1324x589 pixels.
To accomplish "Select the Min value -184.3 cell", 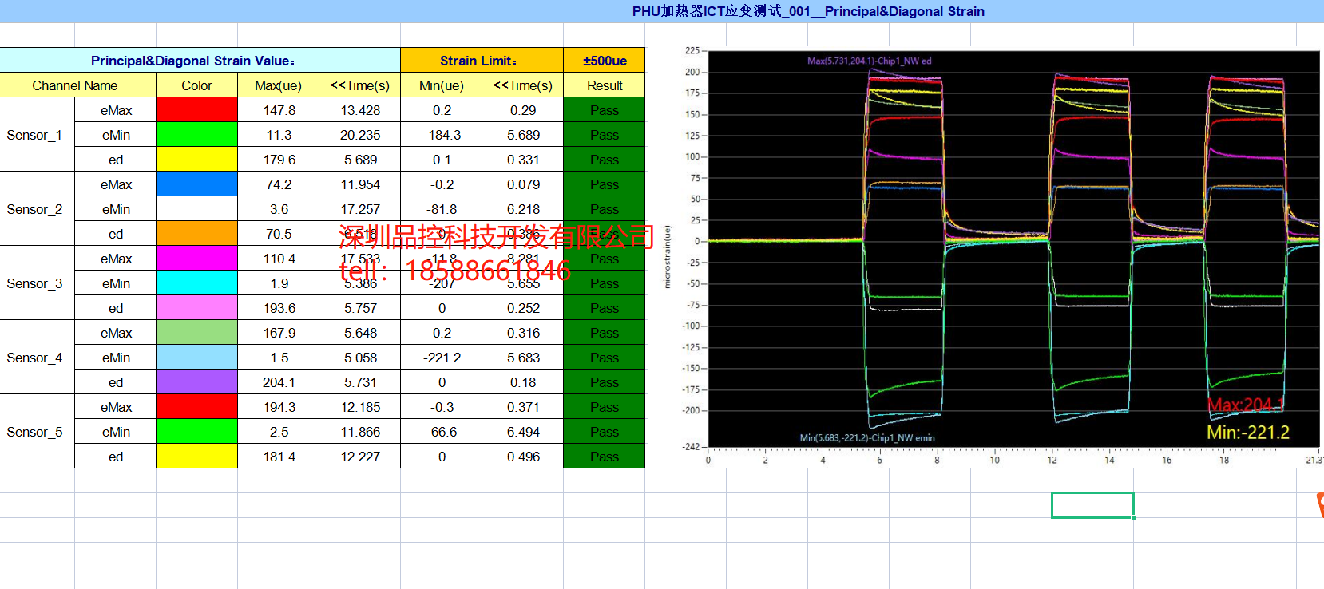I will point(441,135).
